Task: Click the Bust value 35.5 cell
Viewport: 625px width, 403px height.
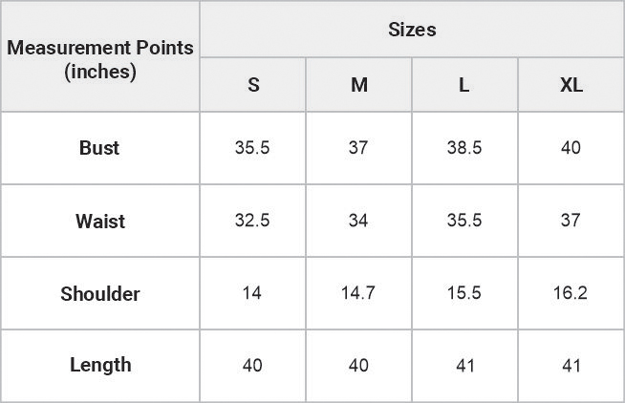Action: tap(252, 148)
